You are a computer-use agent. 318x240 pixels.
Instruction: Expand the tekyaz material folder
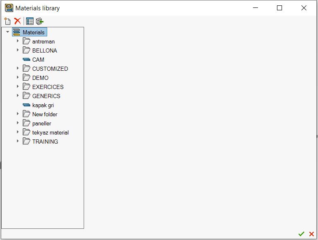click(x=18, y=132)
